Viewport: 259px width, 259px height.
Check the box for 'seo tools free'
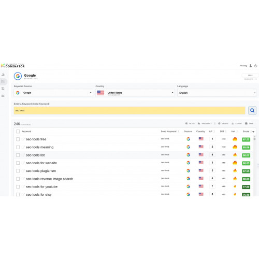[18, 139]
